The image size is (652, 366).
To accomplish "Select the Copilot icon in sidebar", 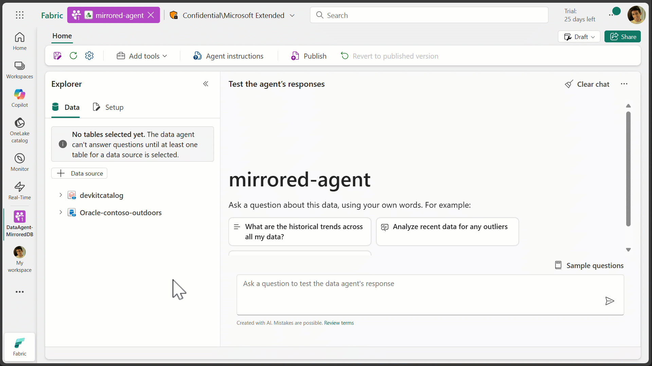I will (x=19, y=98).
